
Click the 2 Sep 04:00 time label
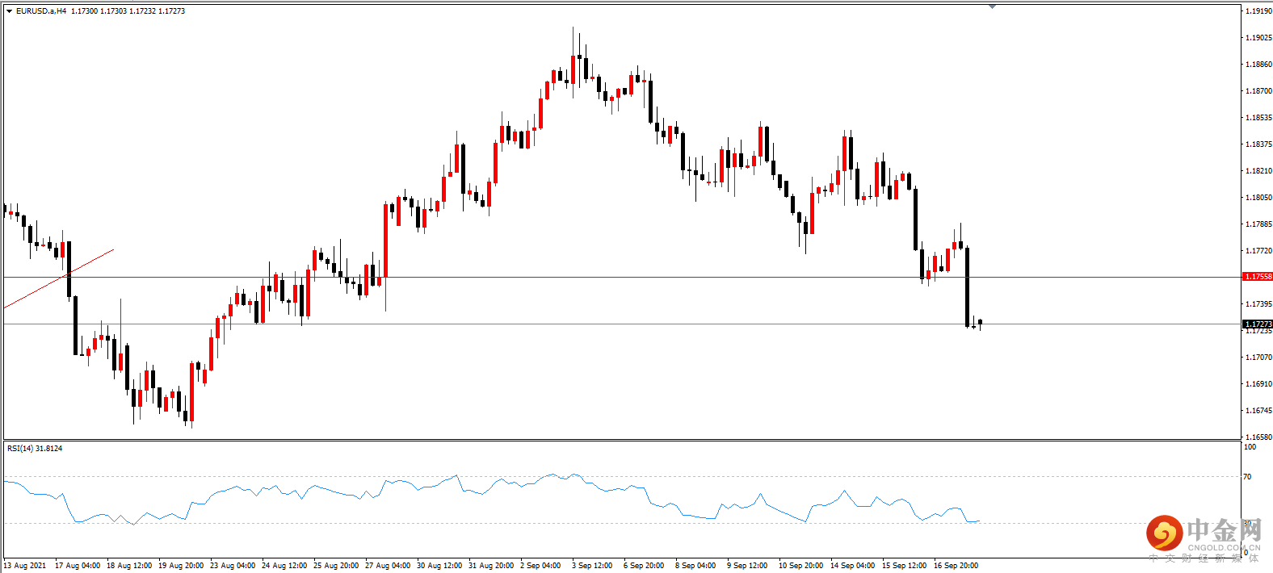click(x=540, y=566)
